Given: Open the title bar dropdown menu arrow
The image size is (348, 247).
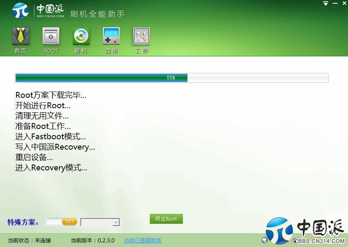Looking at the screenshot, I should click(x=326, y=3).
